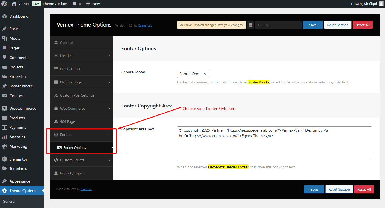
Task: Open Choose Footer dropdown Footer One
Action: tap(193, 74)
